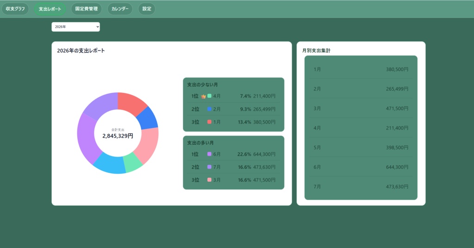Screen dimensions: 474x248
Task: Click the 7.4% value for 4月
Action: [x=245, y=96]
